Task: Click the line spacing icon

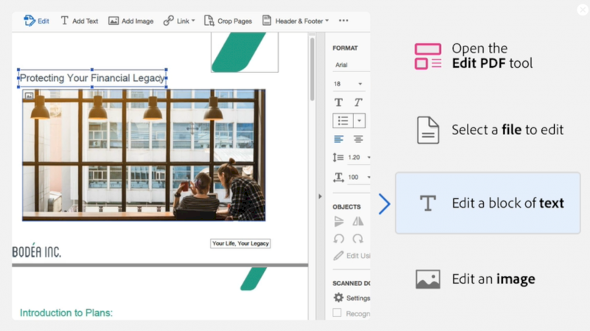Action: 339,157
